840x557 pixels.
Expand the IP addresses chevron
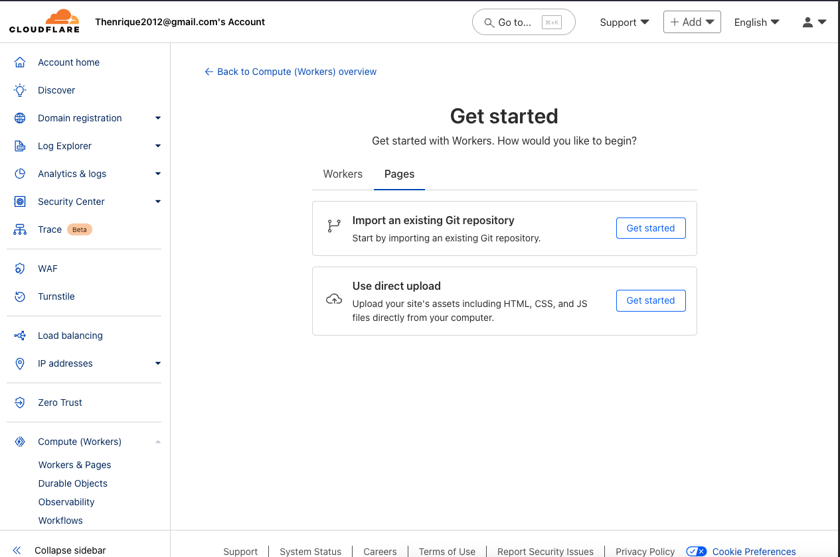pos(158,363)
